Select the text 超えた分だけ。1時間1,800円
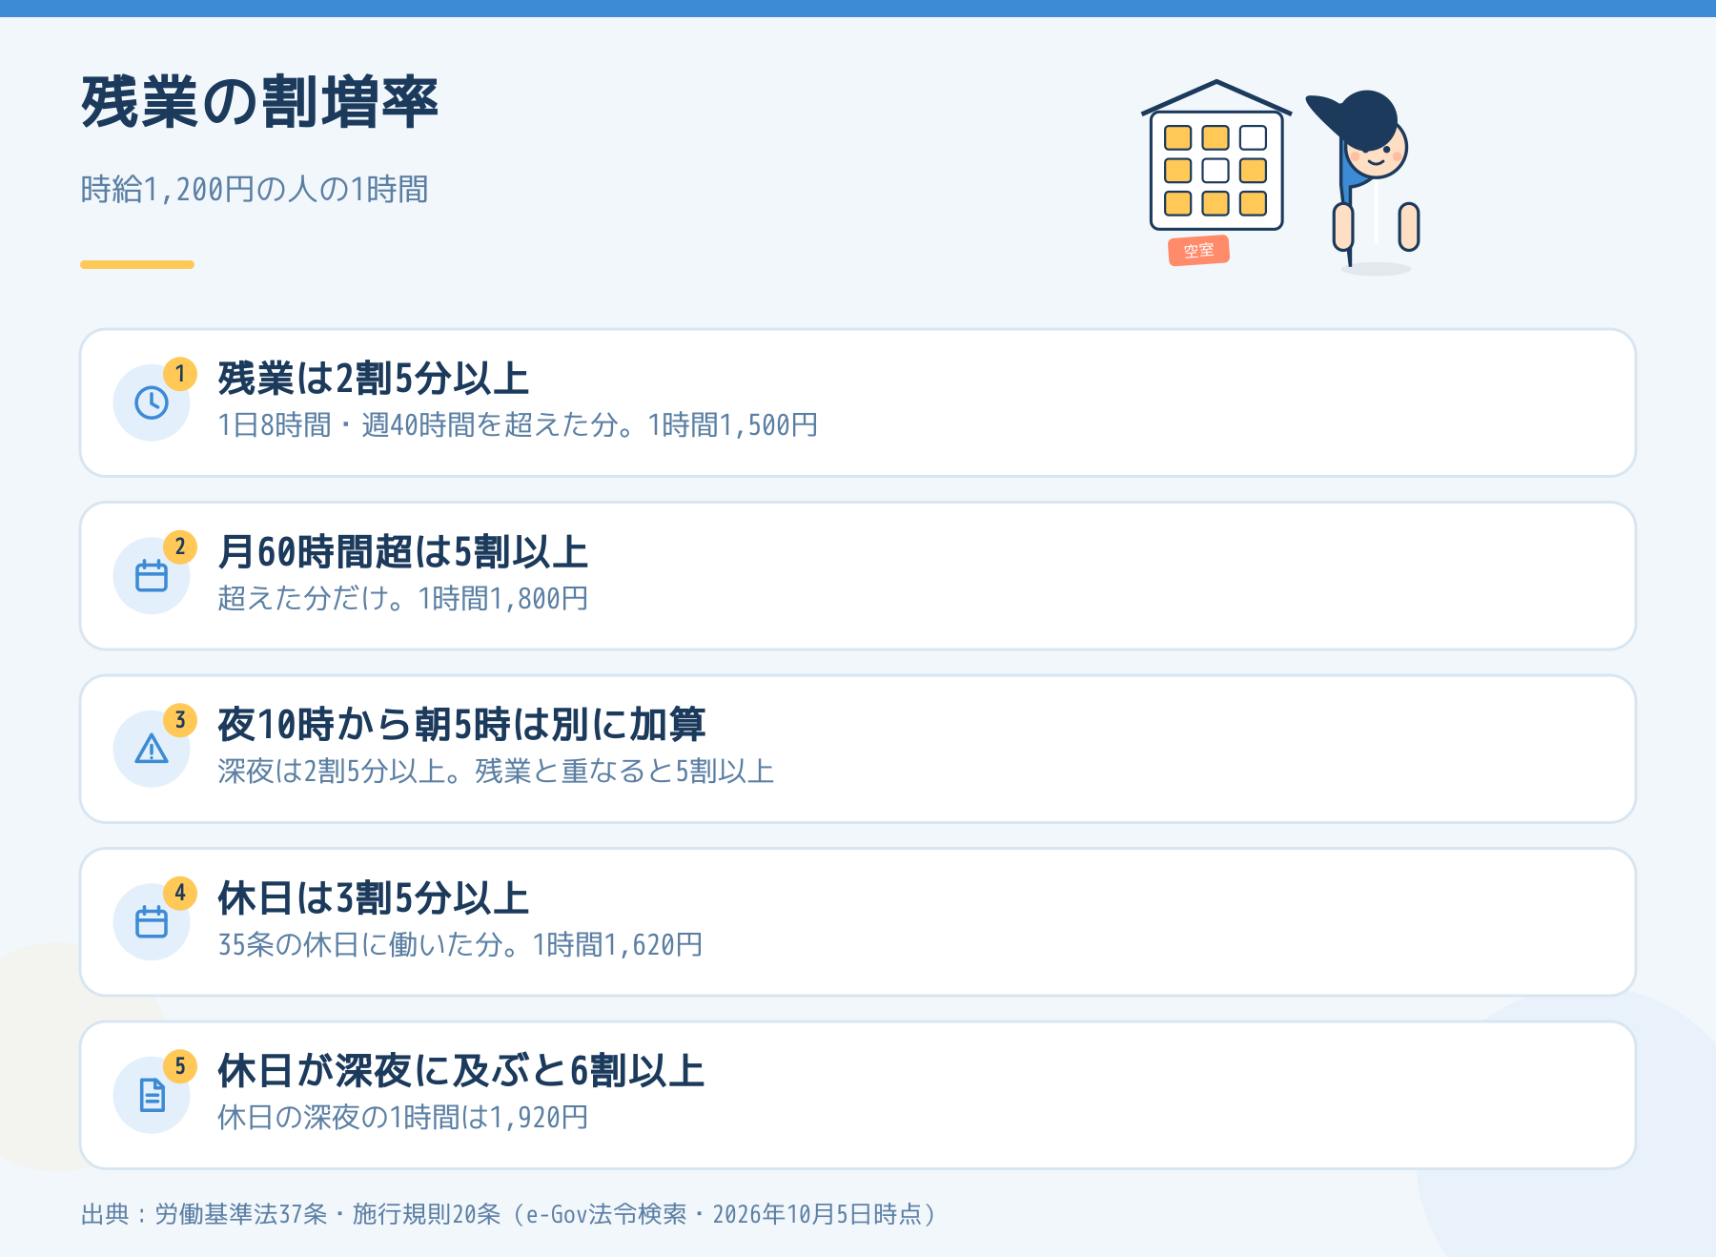This screenshot has height=1257, width=1716. tap(403, 599)
